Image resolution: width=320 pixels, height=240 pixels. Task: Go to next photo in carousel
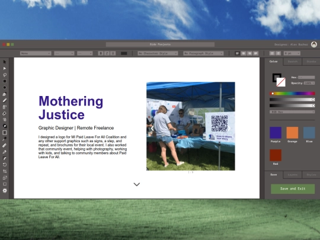click(229, 128)
